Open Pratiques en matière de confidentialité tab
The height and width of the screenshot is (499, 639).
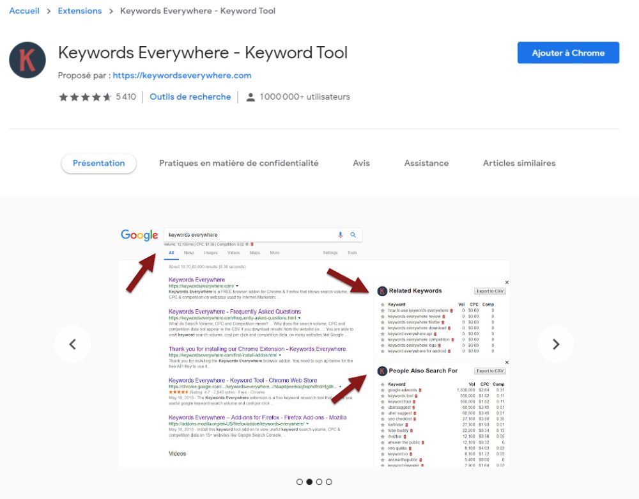pos(239,163)
